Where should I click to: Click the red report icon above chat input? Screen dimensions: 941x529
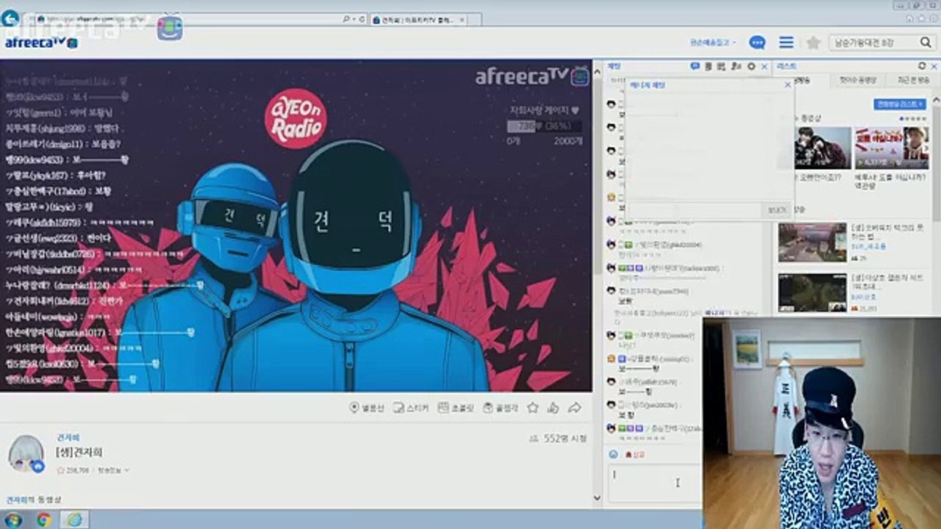click(x=634, y=455)
